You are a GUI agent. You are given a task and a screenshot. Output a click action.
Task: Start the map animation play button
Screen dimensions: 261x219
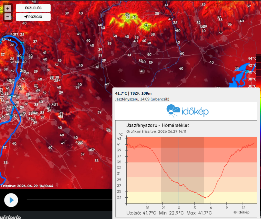point(11,200)
